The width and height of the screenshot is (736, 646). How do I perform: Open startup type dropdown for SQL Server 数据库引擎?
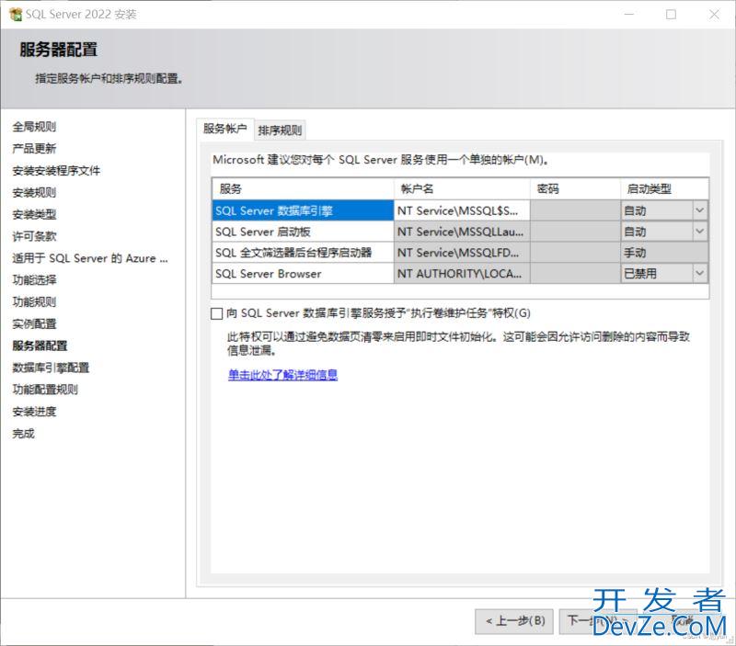click(x=700, y=210)
